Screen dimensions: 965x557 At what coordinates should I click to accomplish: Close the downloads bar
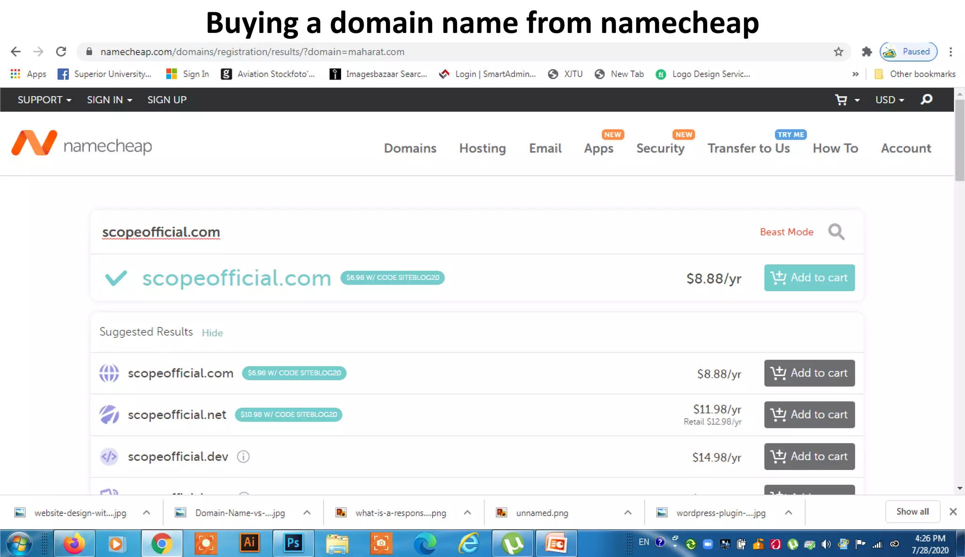pos(953,512)
